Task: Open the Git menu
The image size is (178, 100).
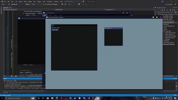Action: pyautogui.click(x=16, y=2)
